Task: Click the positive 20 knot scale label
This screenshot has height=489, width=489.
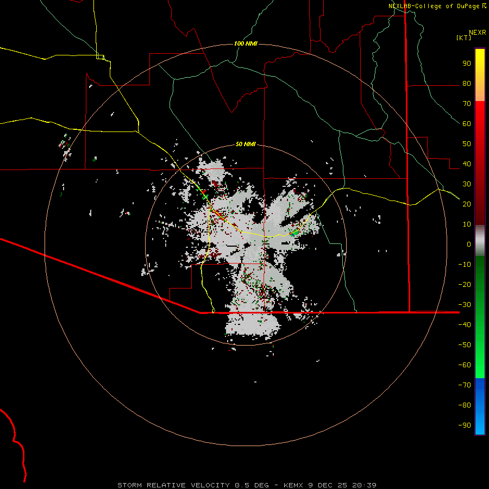Action: [x=467, y=204]
